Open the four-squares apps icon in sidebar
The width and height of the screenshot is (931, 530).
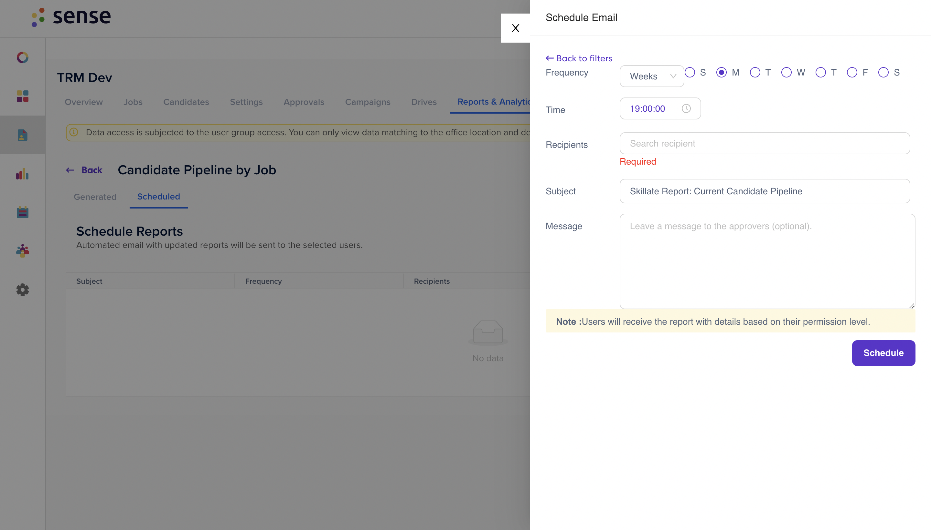23,96
